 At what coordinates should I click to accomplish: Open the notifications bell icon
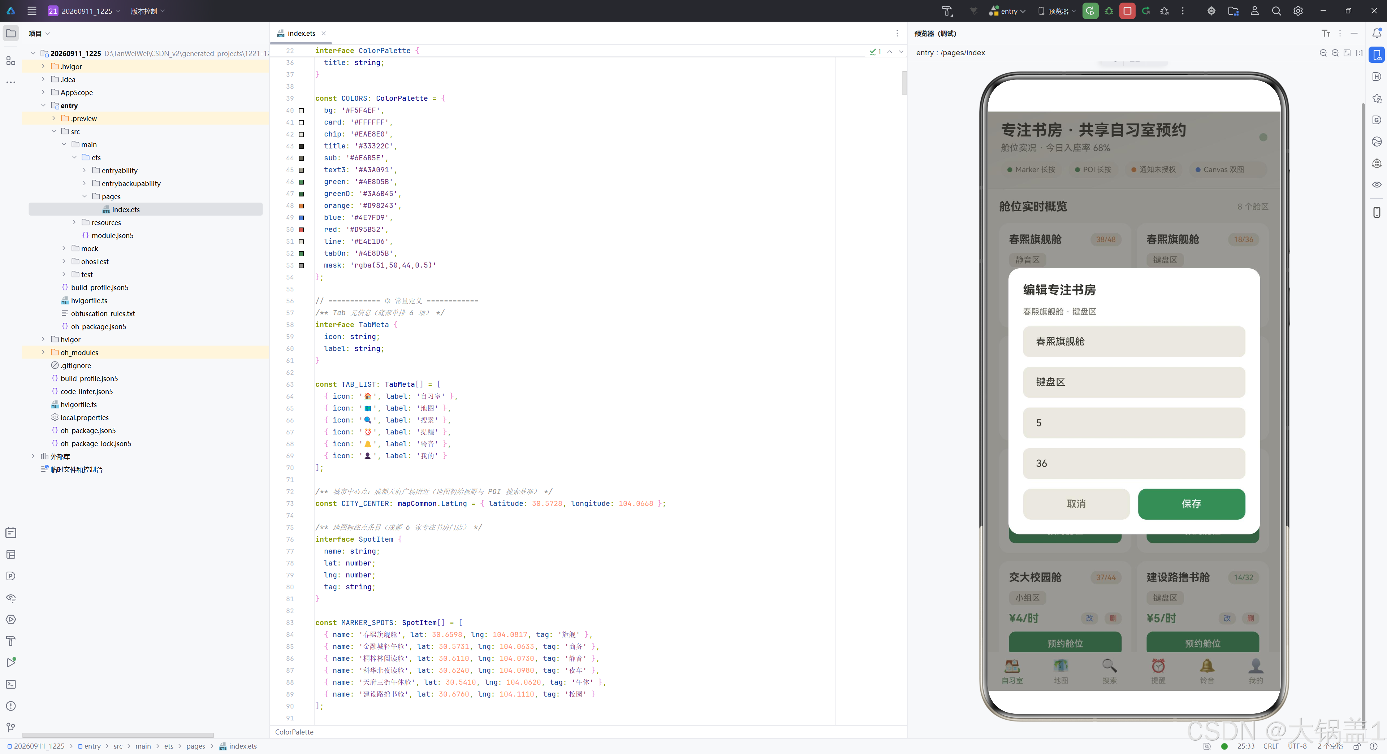[x=1377, y=33]
